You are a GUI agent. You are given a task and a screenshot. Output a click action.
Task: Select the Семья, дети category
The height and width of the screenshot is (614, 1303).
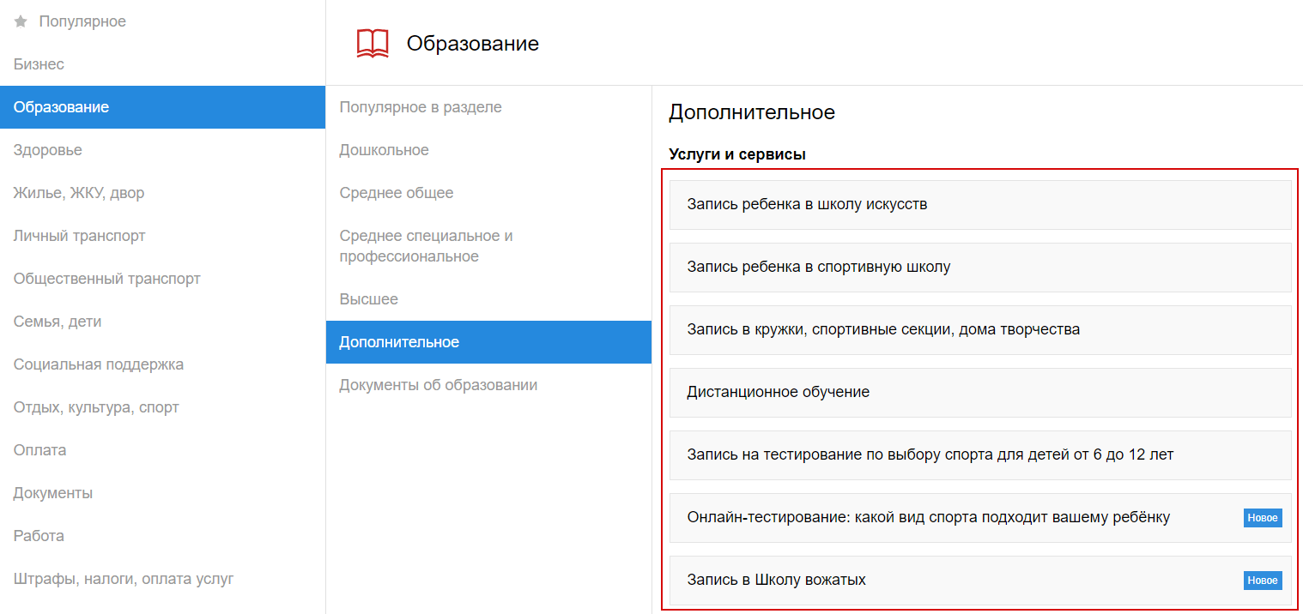click(58, 322)
